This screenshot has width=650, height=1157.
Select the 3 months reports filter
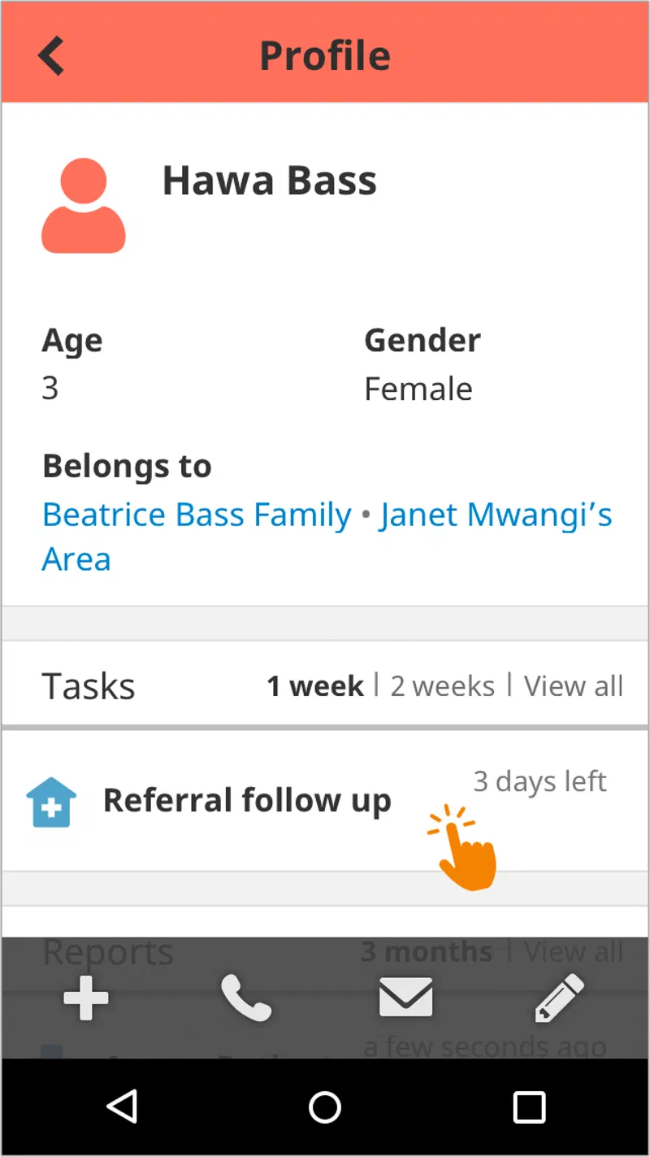click(427, 951)
